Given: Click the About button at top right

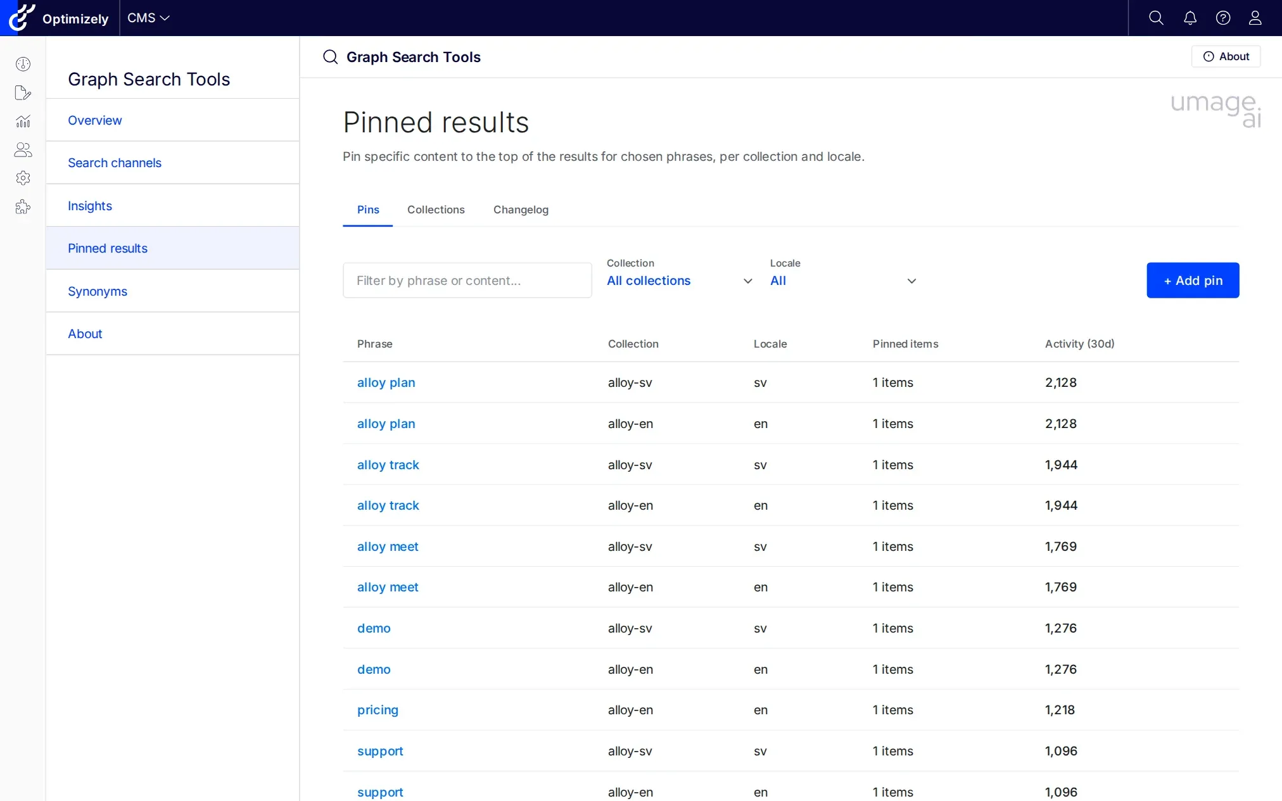Looking at the screenshot, I should click(x=1226, y=56).
